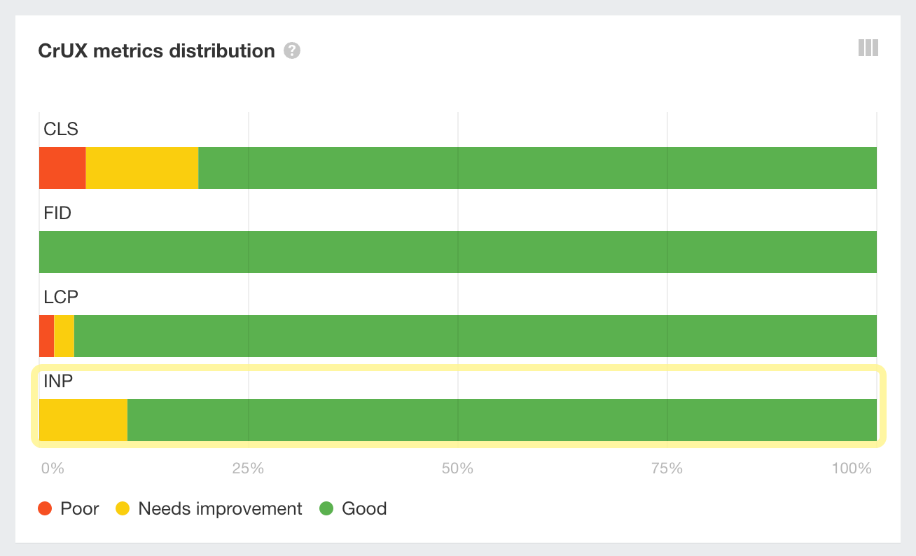This screenshot has height=556, width=916.
Task: Click the 50% axis label
Action: [x=457, y=468]
